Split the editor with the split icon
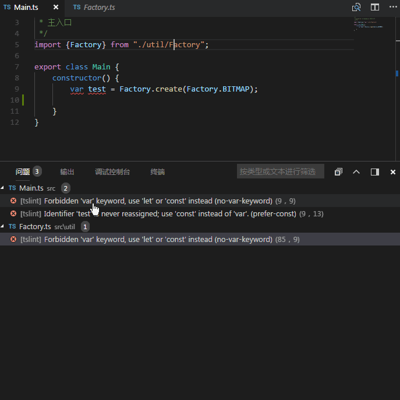 [x=375, y=8]
